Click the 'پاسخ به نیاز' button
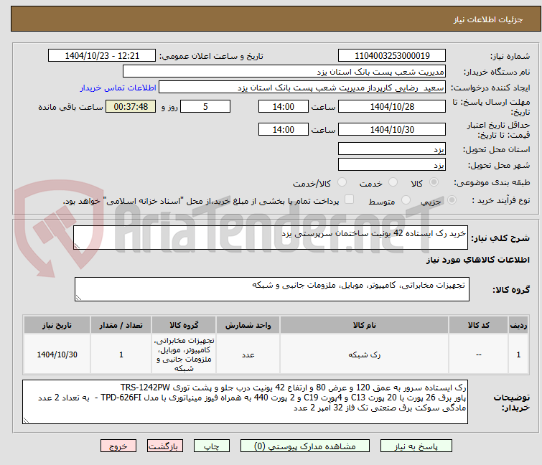The height and width of the screenshot is (465, 542). 416,446
